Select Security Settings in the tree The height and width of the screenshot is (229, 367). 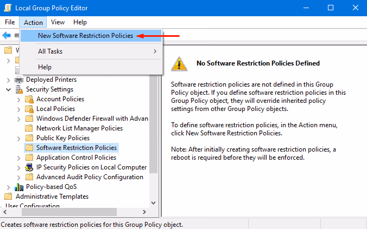coord(49,89)
